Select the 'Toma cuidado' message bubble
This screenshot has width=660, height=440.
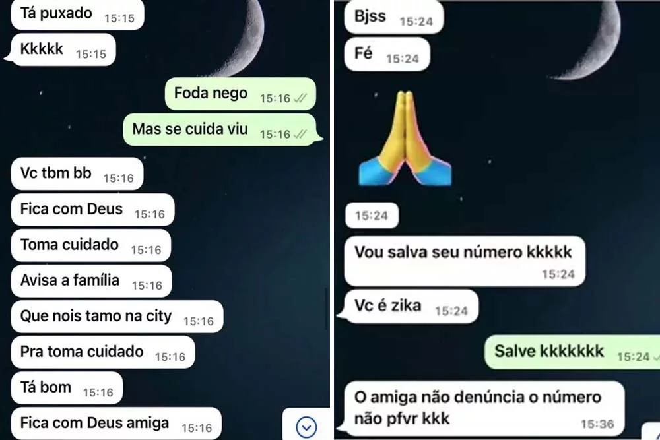pos(91,245)
